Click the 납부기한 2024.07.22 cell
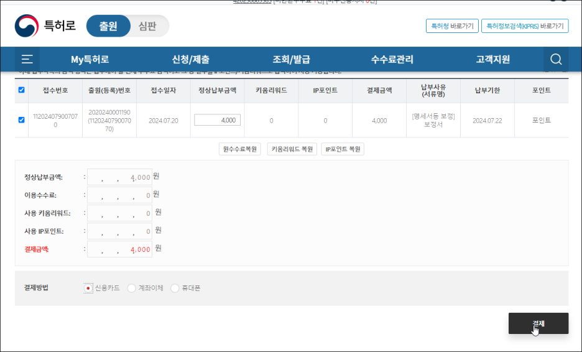 (x=487, y=121)
